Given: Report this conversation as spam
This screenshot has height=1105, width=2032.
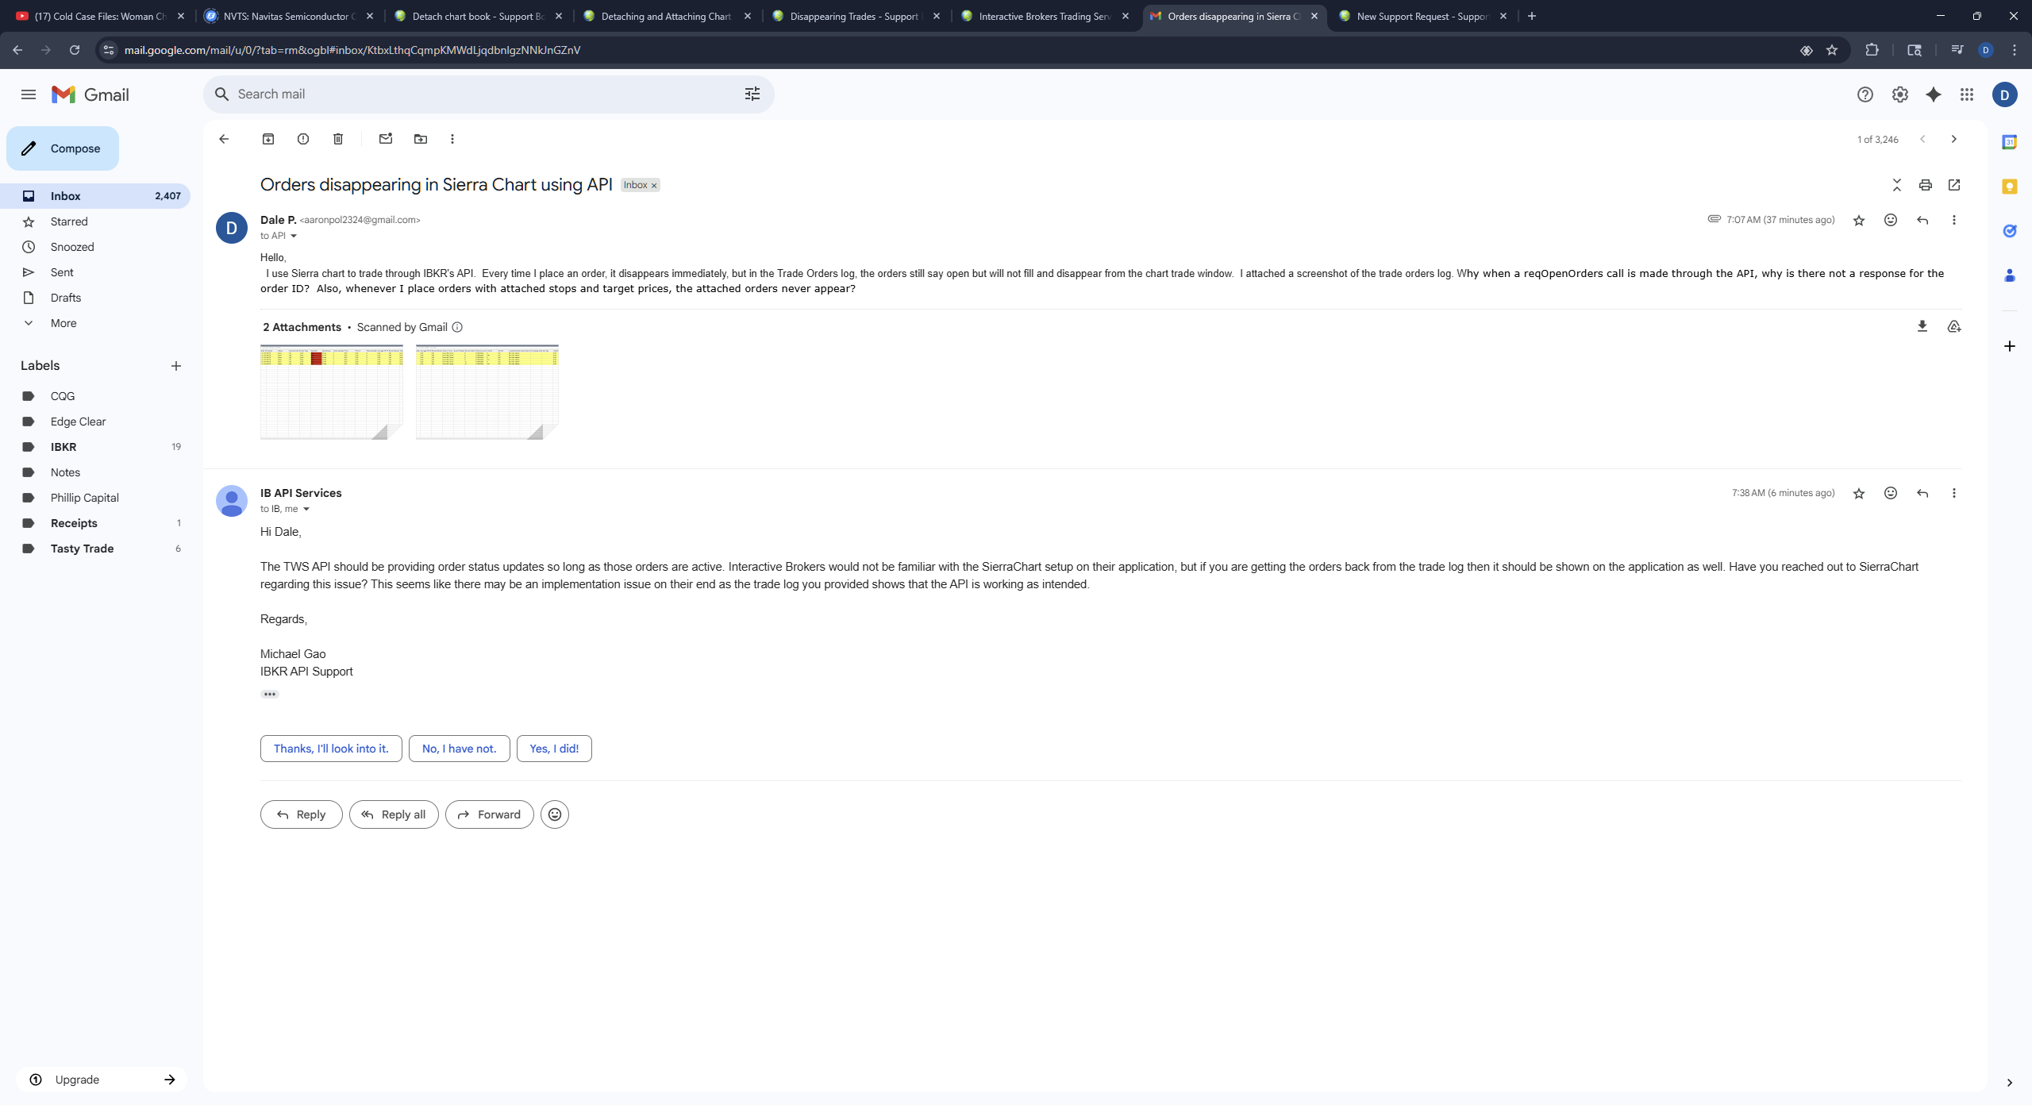Looking at the screenshot, I should [x=303, y=139].
